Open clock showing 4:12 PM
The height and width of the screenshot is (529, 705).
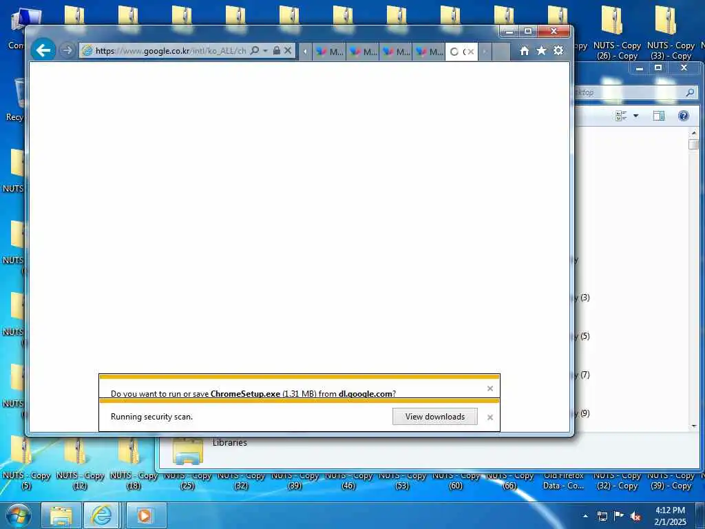pos(670,516)
